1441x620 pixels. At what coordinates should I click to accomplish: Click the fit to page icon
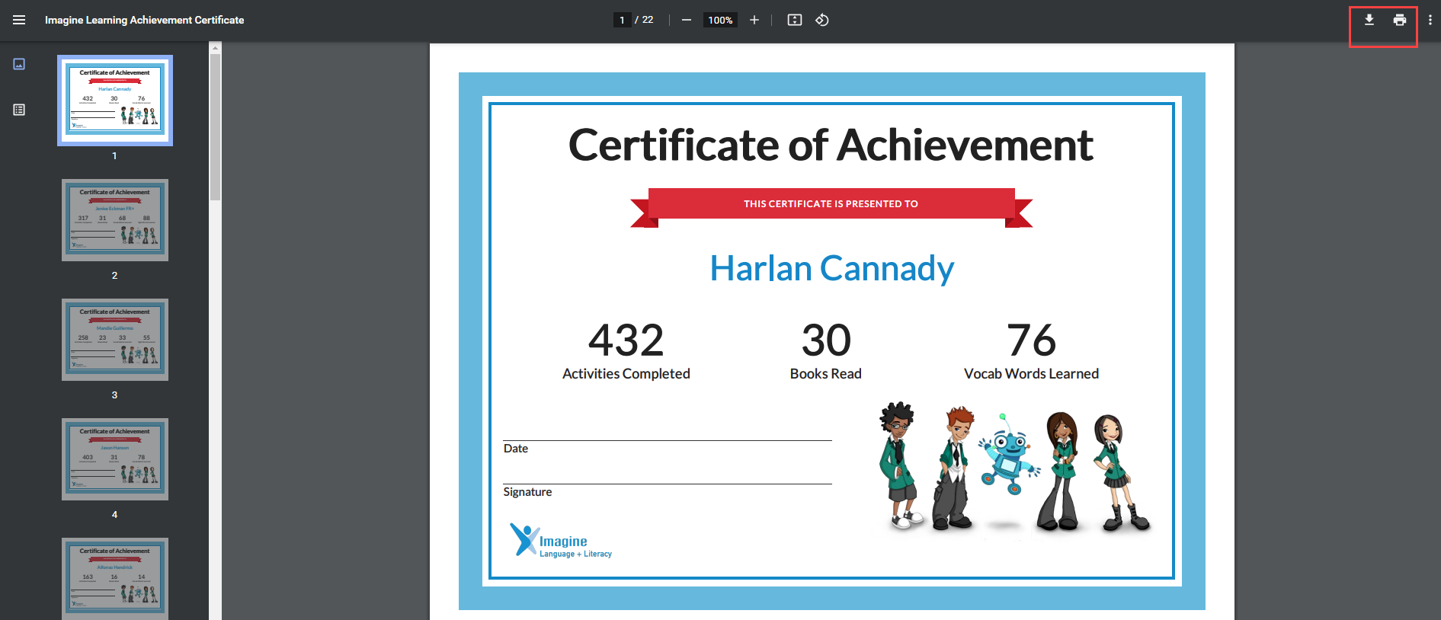[794, 20]
